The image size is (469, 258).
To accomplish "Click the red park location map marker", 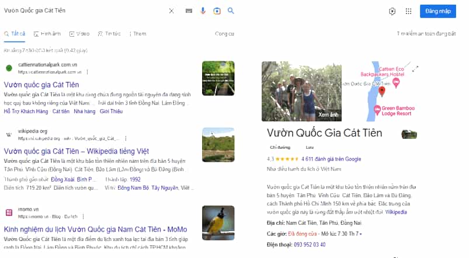I will [382, 92].
